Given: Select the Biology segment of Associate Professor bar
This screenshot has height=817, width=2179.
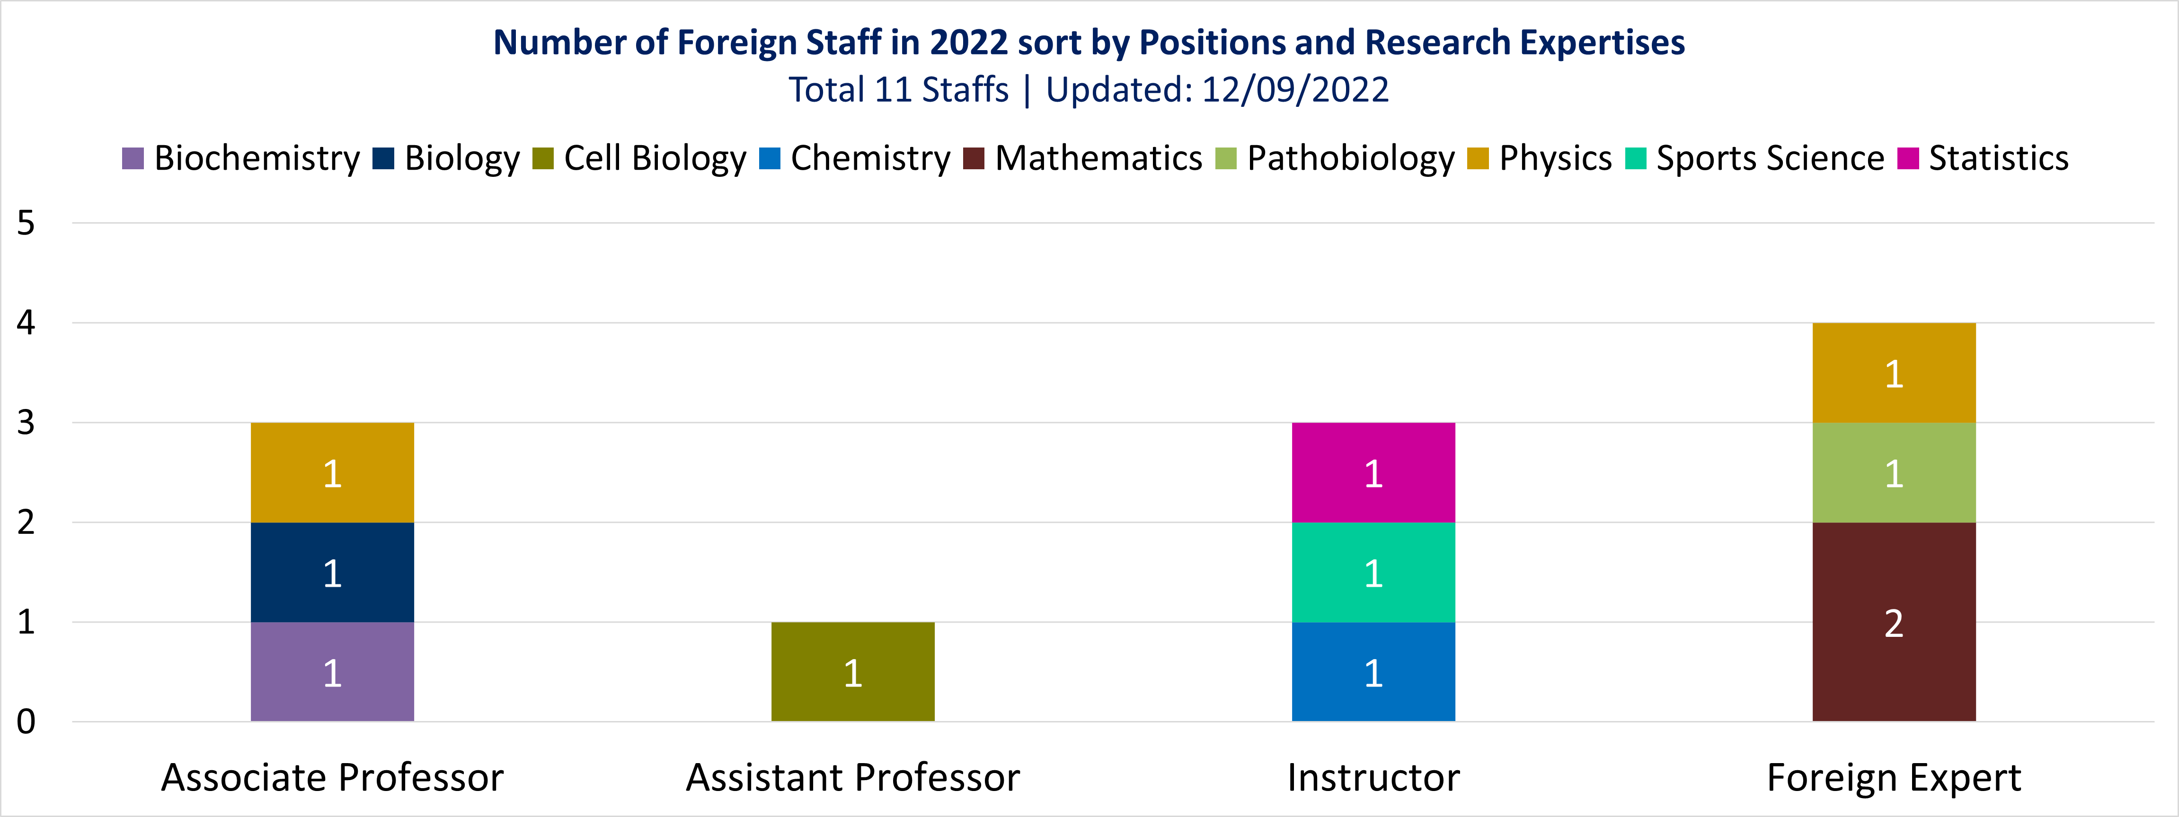Looking at the screenshot, I should pos(332,572).
